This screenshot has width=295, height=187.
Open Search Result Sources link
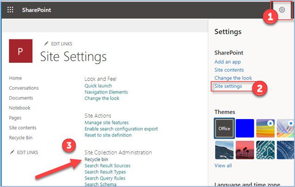[108, 166]
